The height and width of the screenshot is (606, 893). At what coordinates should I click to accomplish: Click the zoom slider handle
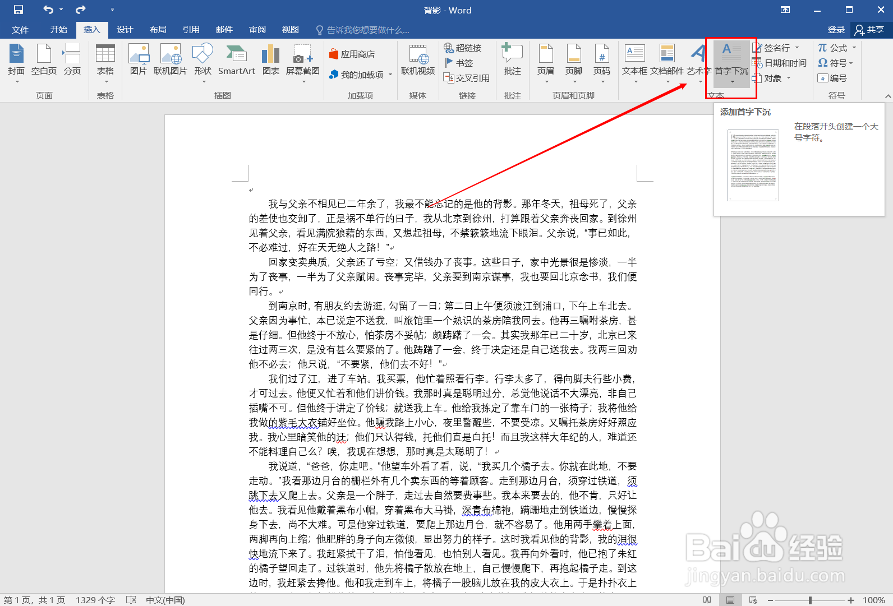point(810,600)
